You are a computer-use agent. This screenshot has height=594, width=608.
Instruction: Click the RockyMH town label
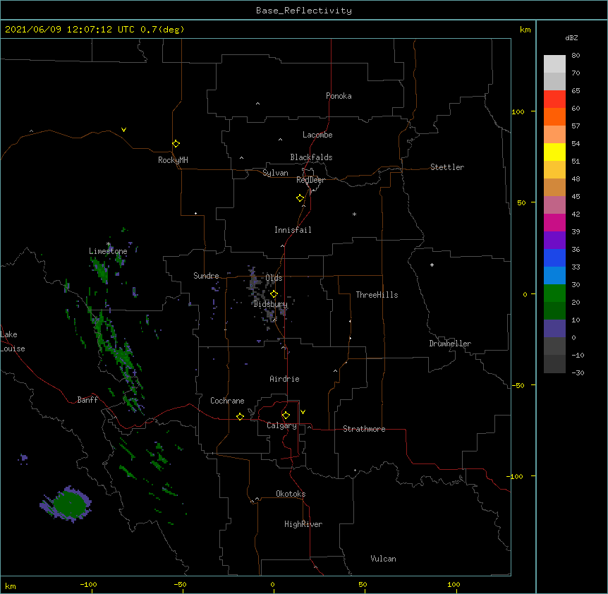coord(173,160)
